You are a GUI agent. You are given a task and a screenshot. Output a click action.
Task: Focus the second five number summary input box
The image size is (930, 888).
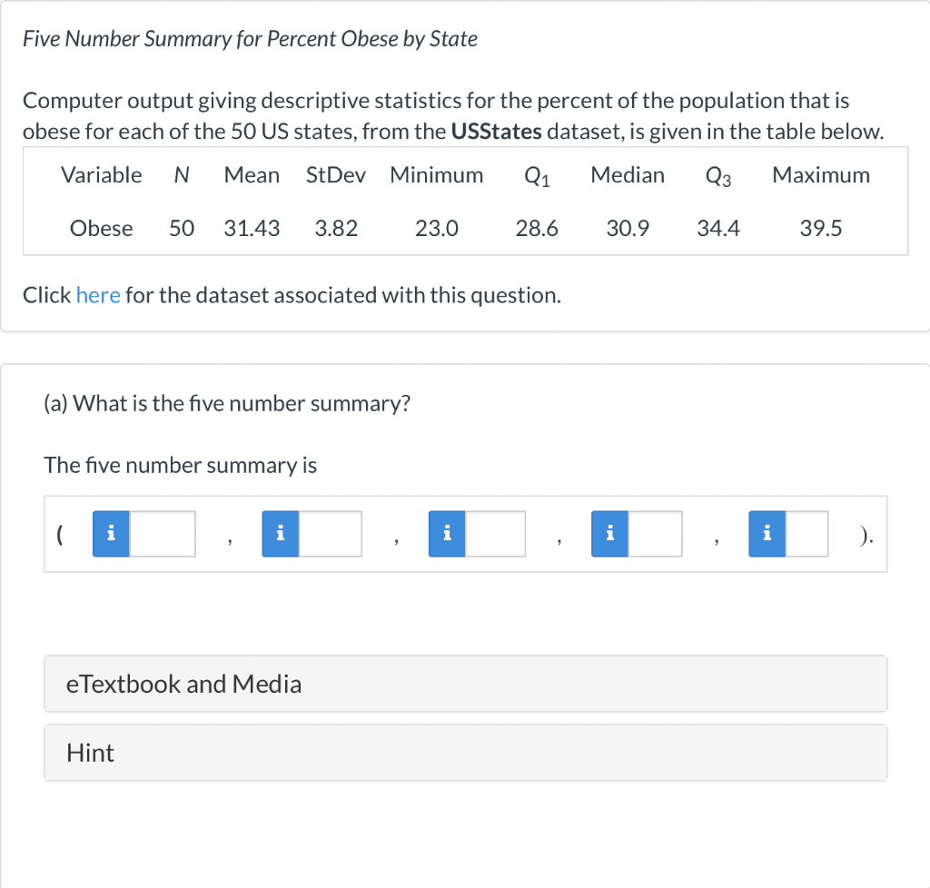[x=331, y=534]
